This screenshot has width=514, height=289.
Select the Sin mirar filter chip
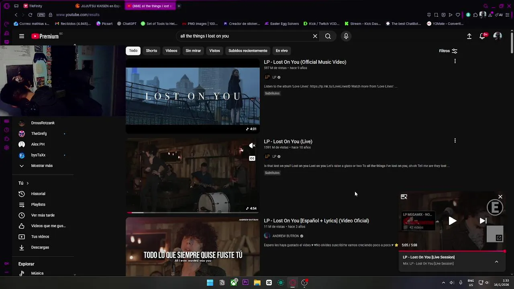coord(193,51)
